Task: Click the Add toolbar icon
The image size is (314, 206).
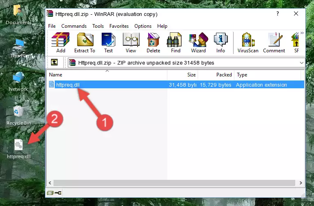Action: [x=60, y=43]
